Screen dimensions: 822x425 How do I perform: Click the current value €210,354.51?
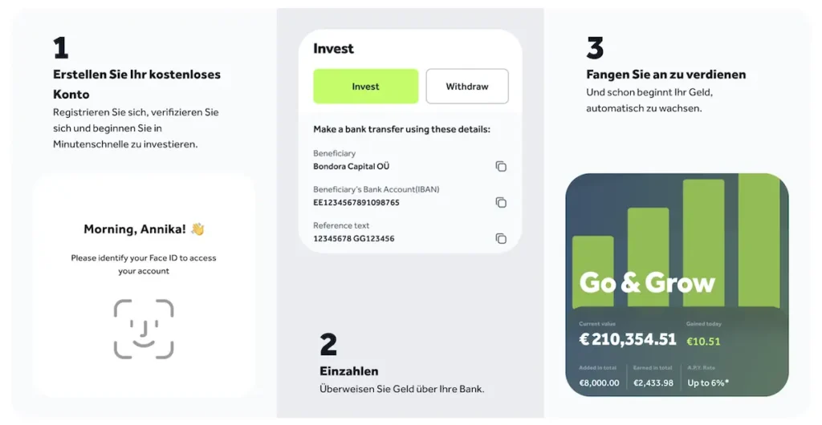point(628,340)
